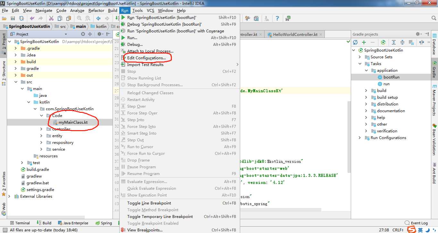Click Scroll from Source target icon

(x=83, y=34)
